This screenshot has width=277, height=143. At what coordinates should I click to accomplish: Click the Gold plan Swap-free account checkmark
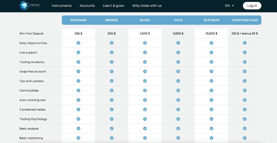pyautogui.click(x=178, y=71)
